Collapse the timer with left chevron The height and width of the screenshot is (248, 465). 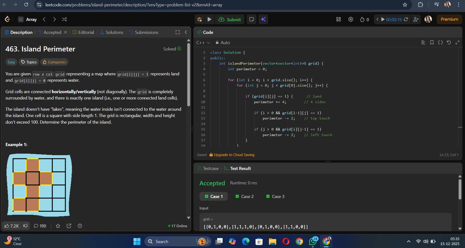click(x=377, y=19)
